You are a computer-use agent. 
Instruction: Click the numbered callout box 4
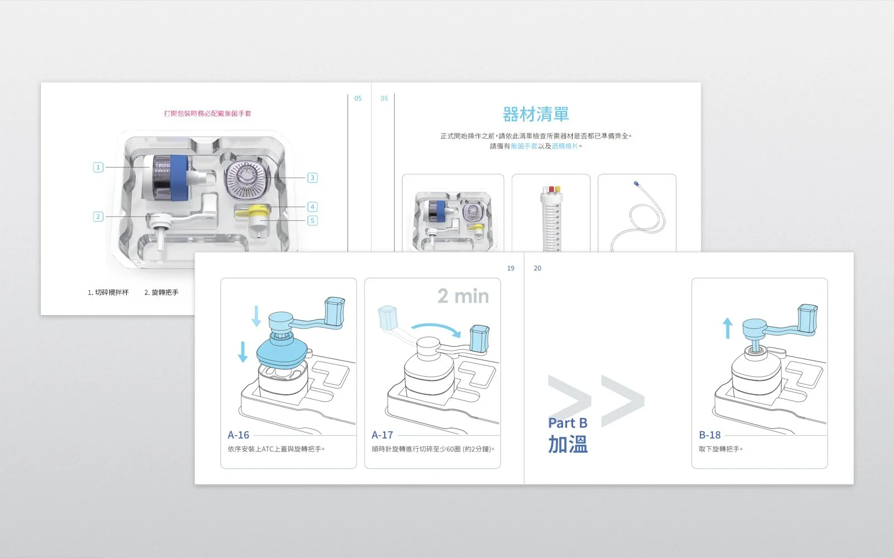coord(312,206)
